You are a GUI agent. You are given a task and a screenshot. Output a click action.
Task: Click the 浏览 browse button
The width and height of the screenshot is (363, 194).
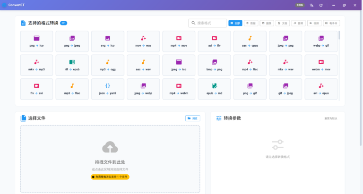193,118
